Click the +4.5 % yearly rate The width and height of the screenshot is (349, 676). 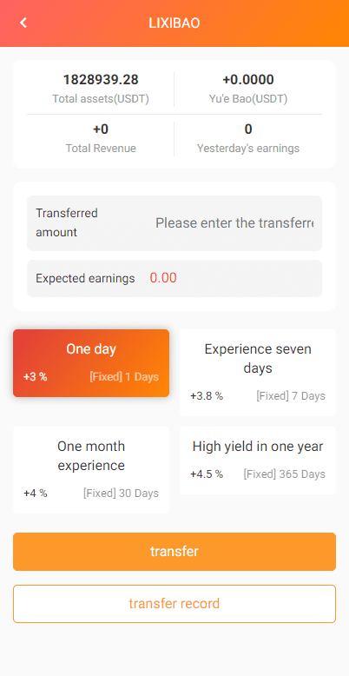pos(207,474)
